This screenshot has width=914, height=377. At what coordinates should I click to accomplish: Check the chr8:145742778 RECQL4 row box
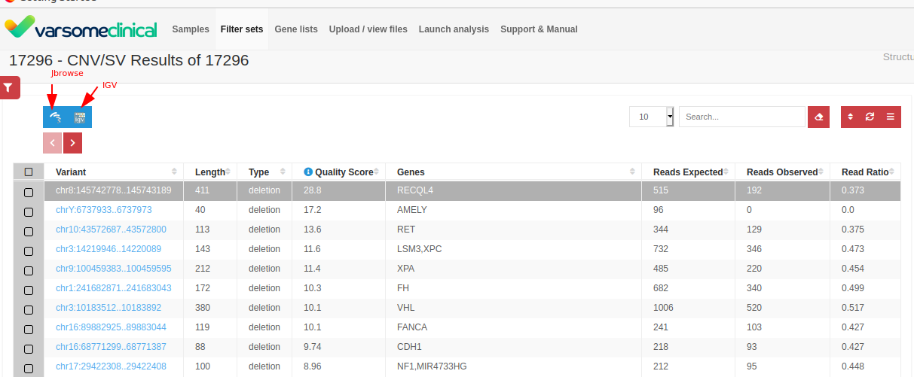tap(29, 193)
